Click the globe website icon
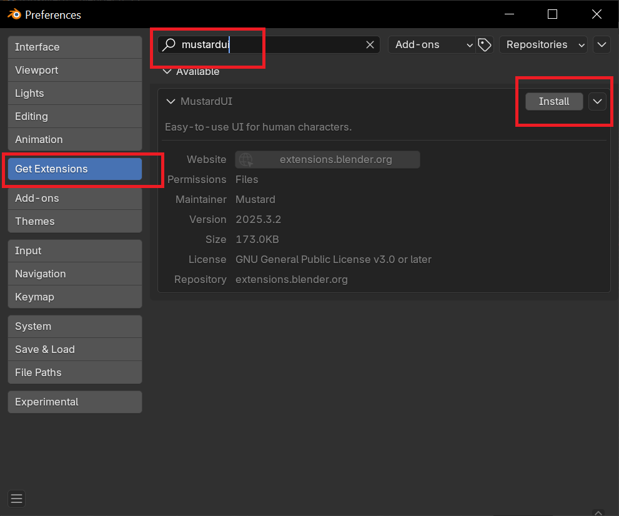The width and height of the screenshot is (619, 516). tap(246, 159)
